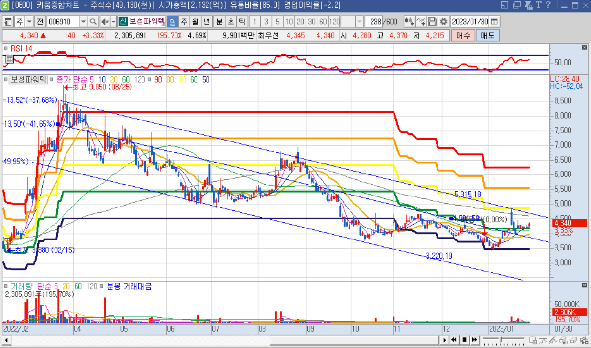The width and height of the screenshot is (591, 348).
Task: Click the green 신 badge icon
Action: [x=122, y=22]
